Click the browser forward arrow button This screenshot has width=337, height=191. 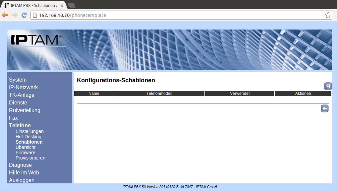15,15
